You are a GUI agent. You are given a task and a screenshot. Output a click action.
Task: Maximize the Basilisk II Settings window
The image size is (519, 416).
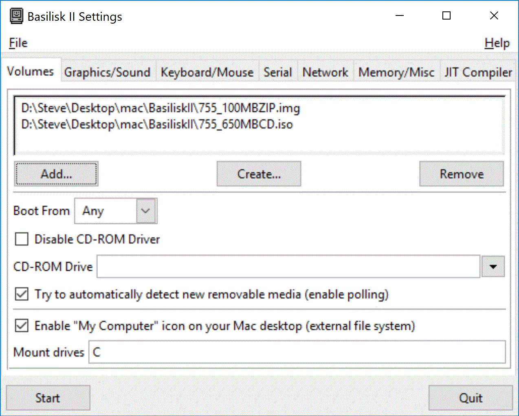pyautogui.click(x=446, y=16)
